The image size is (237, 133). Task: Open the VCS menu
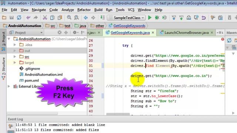131,10
